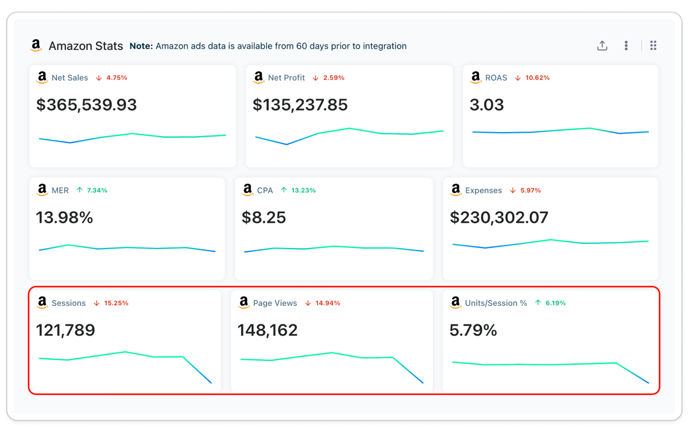
Task: Click the Net Profit 2.59% decrease indicator
Action: coord(328,78)
